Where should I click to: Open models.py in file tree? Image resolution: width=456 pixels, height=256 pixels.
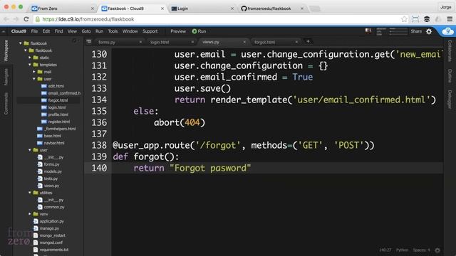click(53, 171)
